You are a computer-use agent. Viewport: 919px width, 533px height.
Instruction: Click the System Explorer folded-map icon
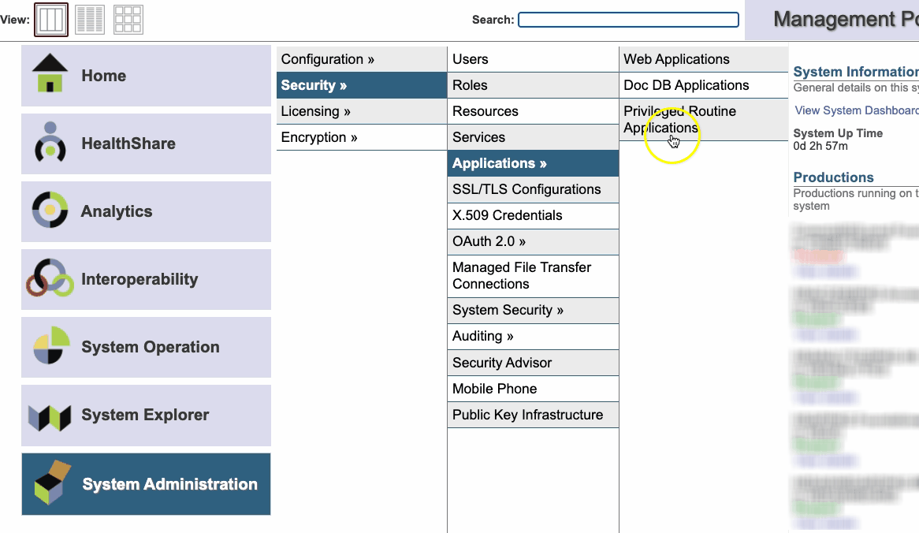(50, 417)
